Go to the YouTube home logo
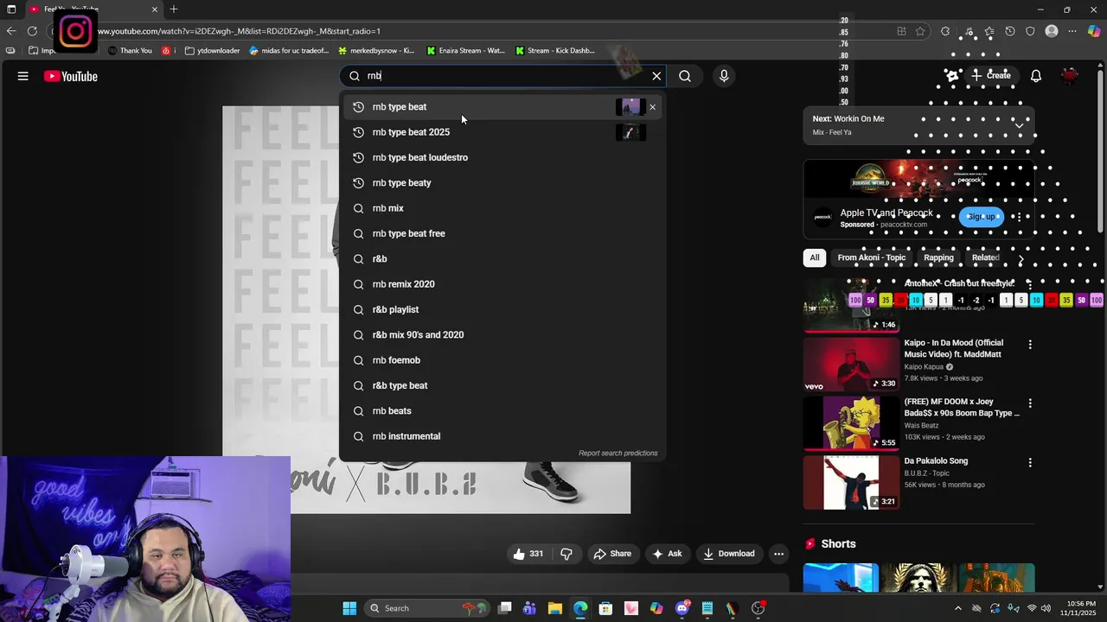 (x=71, y=76)
